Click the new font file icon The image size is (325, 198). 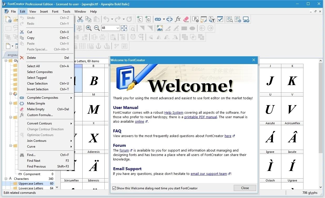coord(8,19)
